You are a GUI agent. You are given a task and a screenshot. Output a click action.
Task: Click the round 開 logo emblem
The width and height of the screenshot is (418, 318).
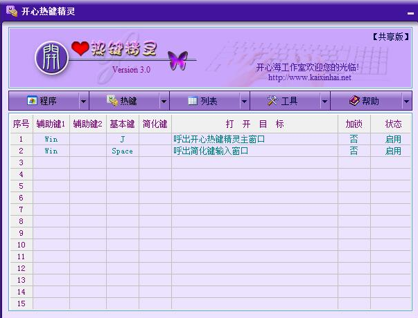pyautogui.click(x=52, y=56)
